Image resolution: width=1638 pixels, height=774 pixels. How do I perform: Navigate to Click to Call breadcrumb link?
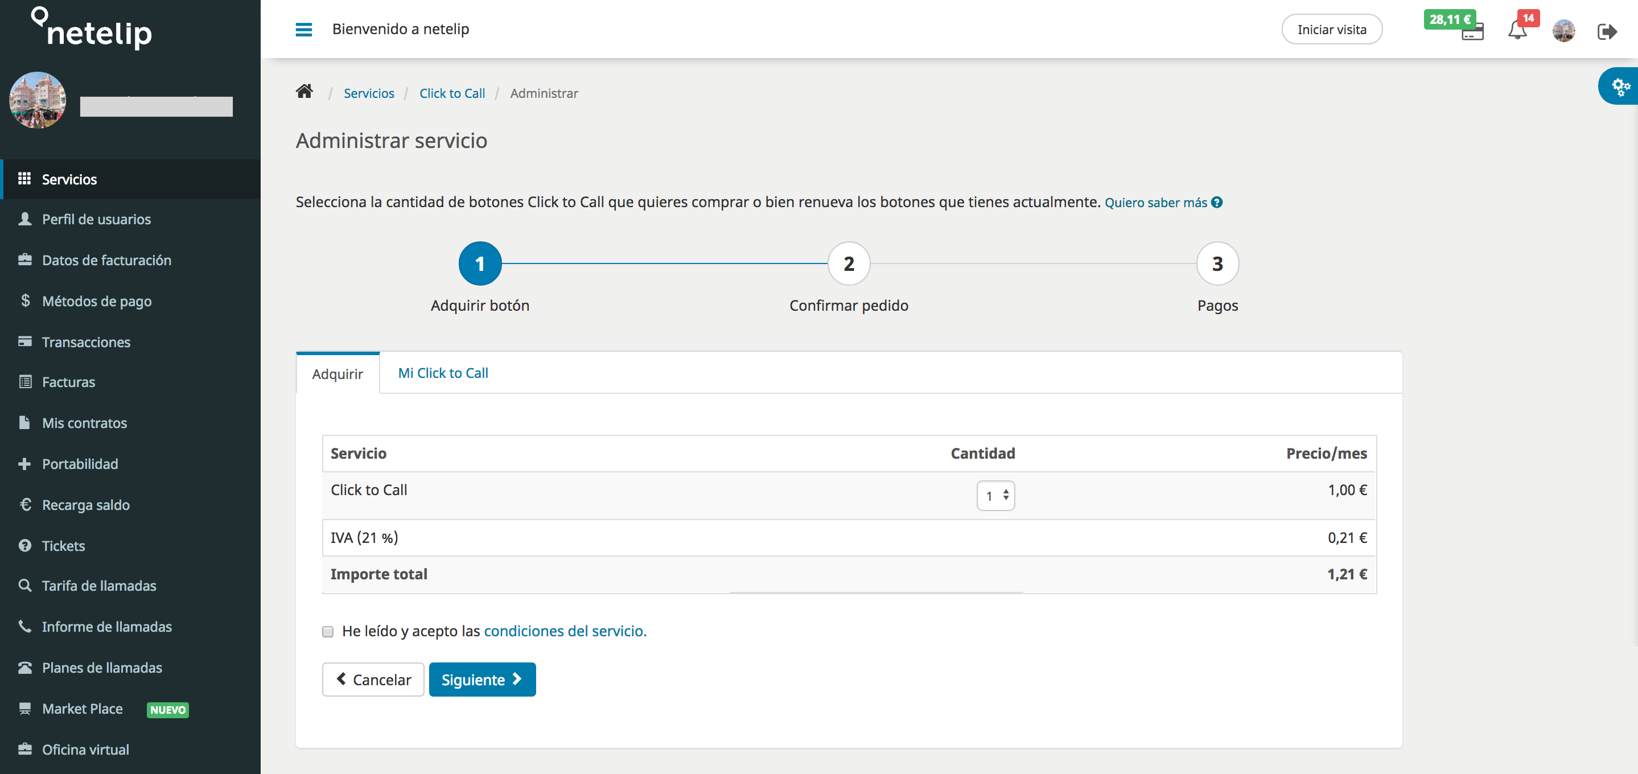(451, 93)
